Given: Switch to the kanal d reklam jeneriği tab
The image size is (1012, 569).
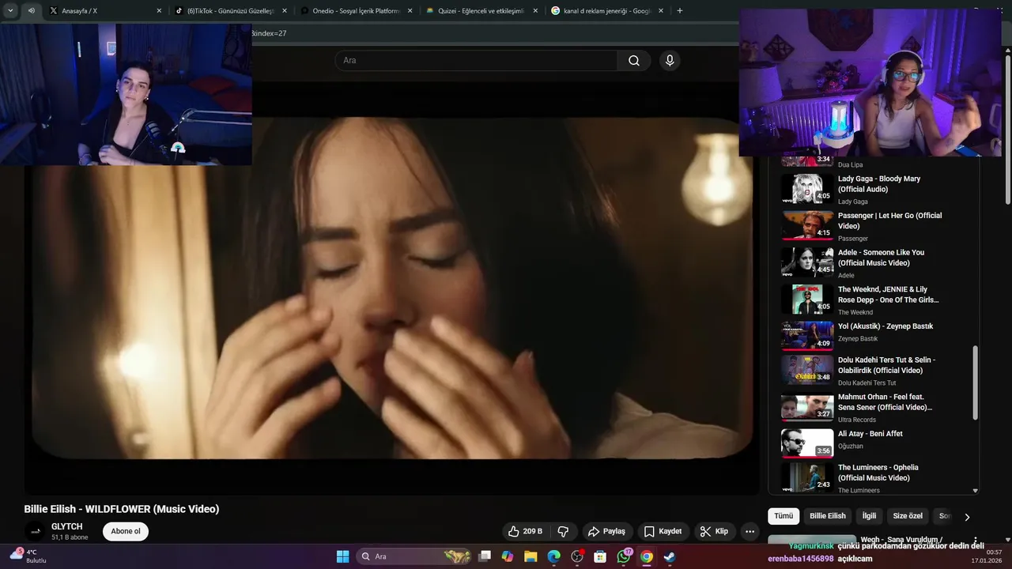Looking at the screenshot, I should pyautogui.click(x=606, y=11).
